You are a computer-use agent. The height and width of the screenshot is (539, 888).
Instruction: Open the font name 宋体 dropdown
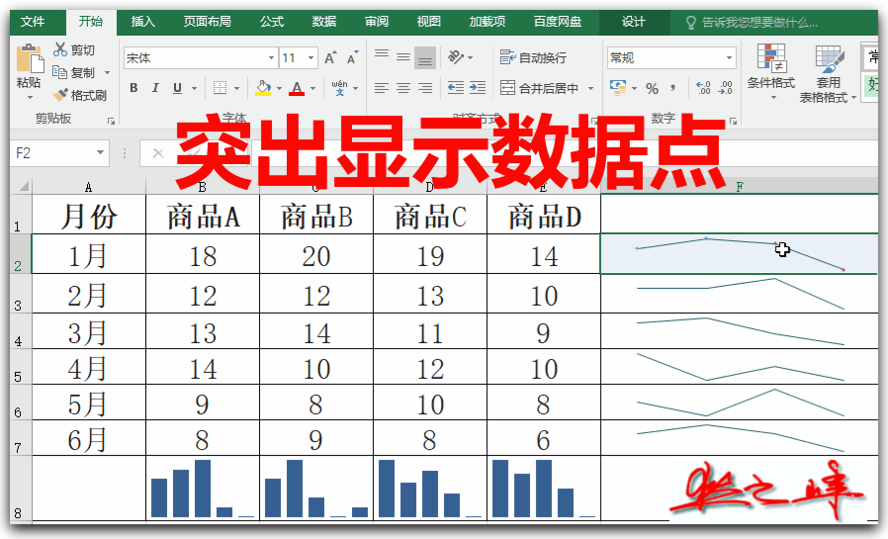(x=271, y=57)
